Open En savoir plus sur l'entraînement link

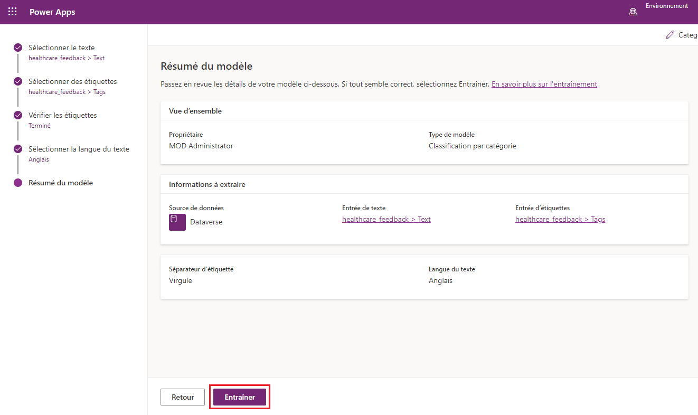pos(544,84)
